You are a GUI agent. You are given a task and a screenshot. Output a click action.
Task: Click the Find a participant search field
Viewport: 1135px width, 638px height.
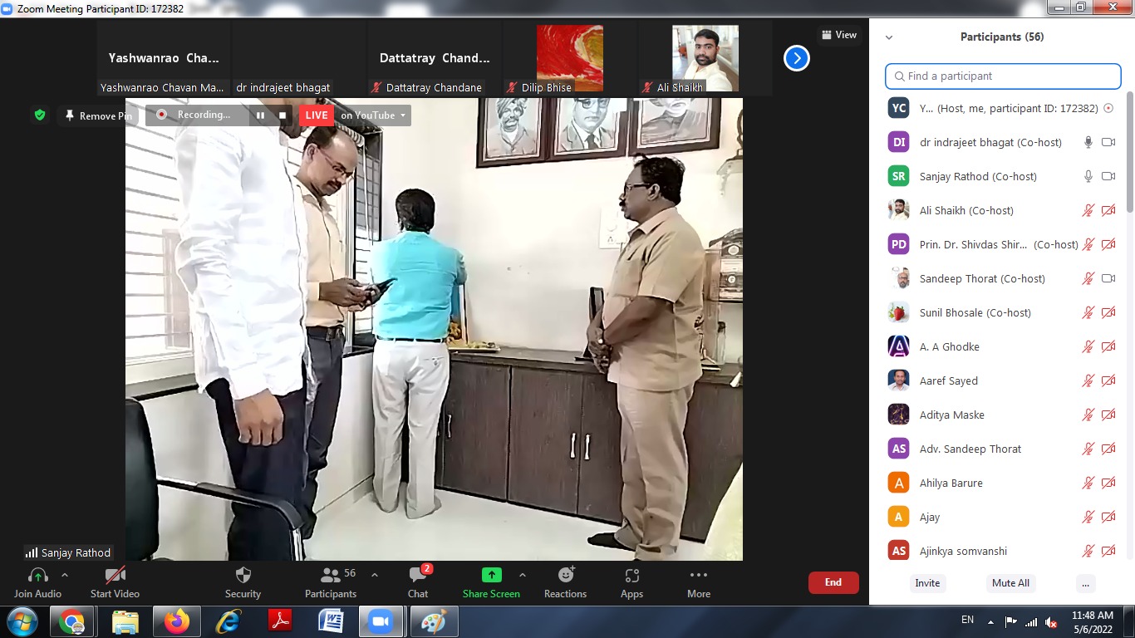(1003, 76)
